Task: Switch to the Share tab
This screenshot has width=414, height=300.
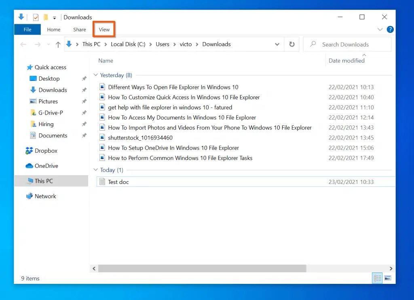Action: point(79,29)
